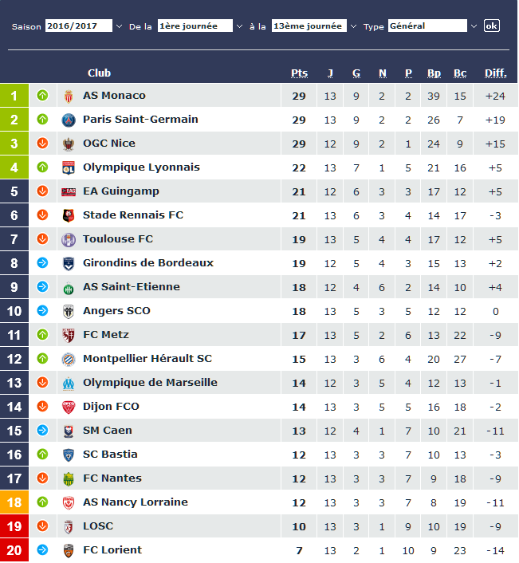519x563 pixels.
Task: Sort by the Diff. column header
Action: click(495, 73)
